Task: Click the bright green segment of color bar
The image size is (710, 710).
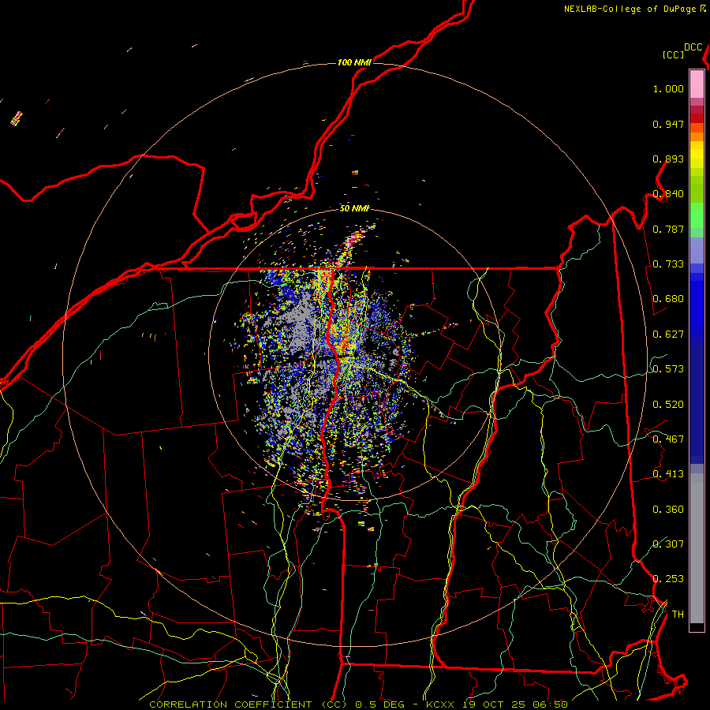Action: click(697, 215)
